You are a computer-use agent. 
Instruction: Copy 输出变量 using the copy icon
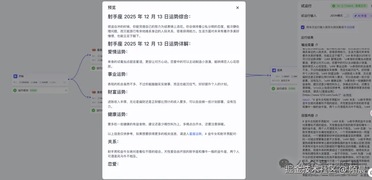tap(317, 44)
